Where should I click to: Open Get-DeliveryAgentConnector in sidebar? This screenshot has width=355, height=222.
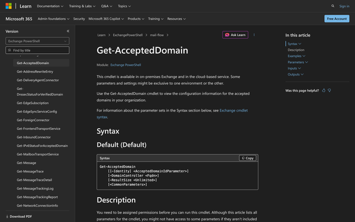click(x=38, y=80)
